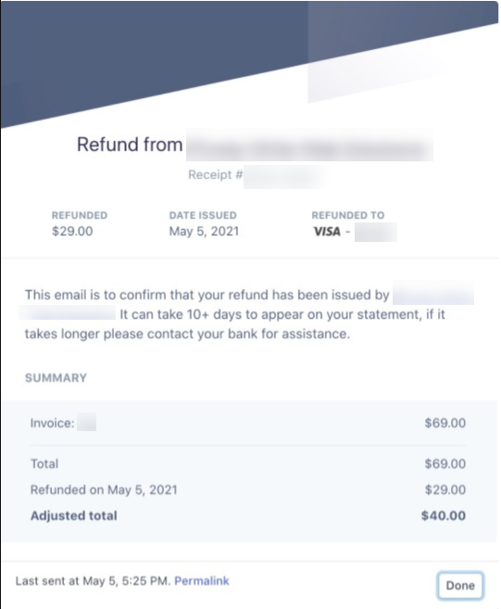Click the Last sent at May 5 timestamp
This screenshot has width=501, height=609.
[x=94, y=581]
